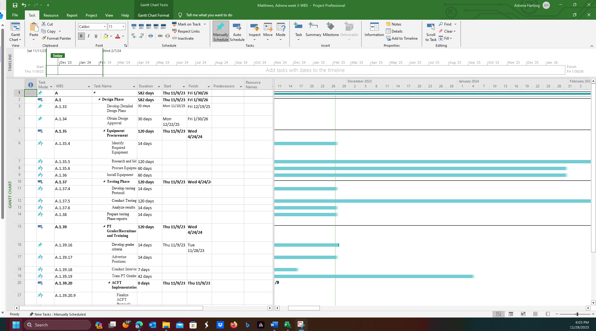
Task: Open the font color swatch
Action: tap(118, 36)
